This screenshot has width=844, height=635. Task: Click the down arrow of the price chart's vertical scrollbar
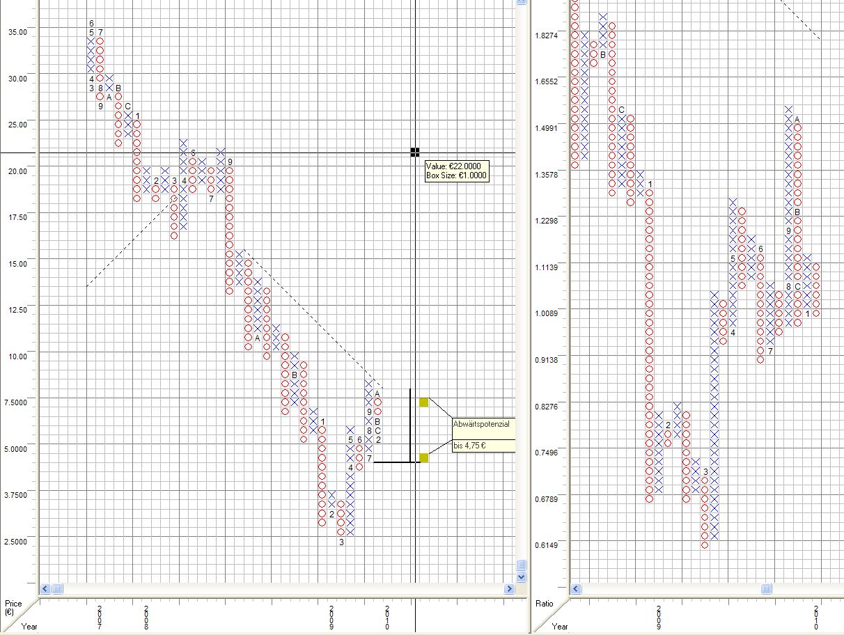(x=521, y=577)
